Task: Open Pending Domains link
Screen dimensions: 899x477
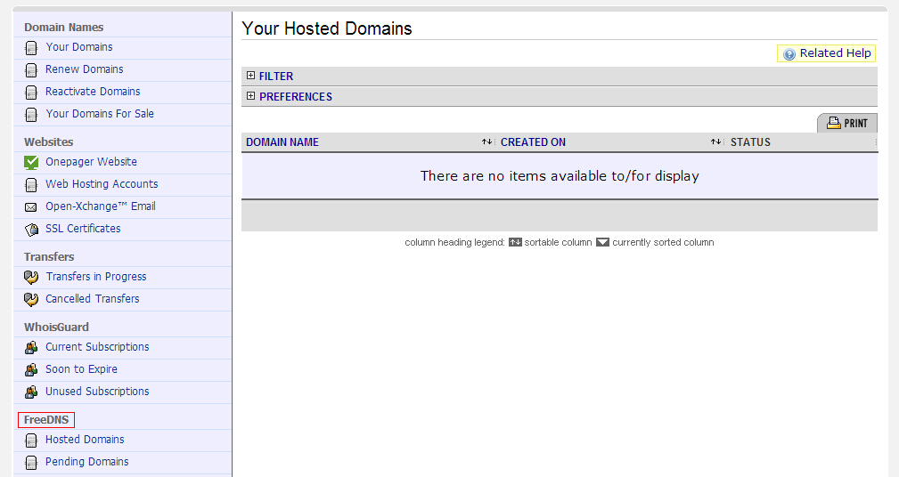Action: point(87,462)
